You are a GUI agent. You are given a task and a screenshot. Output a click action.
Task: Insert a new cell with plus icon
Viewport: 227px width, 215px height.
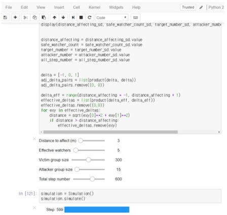[15, 17]
